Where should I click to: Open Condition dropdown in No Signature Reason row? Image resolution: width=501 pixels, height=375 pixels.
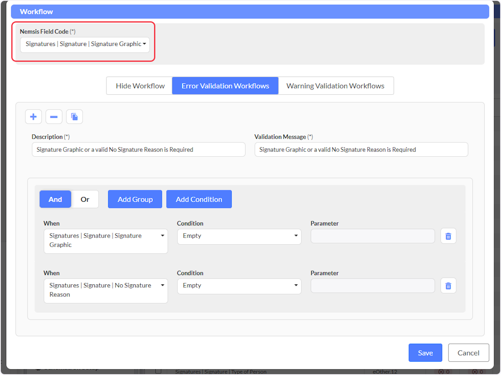tap(239, 286)
